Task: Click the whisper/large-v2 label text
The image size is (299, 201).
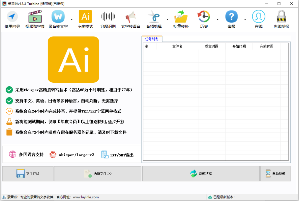Action: pos(76,155)
